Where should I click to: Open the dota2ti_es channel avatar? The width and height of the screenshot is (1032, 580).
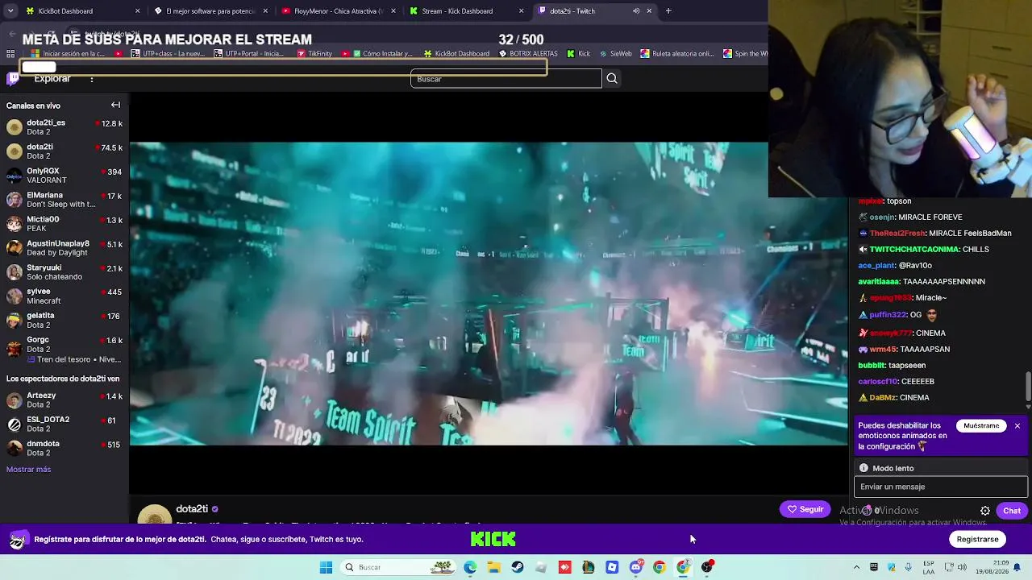click(14, 127)
